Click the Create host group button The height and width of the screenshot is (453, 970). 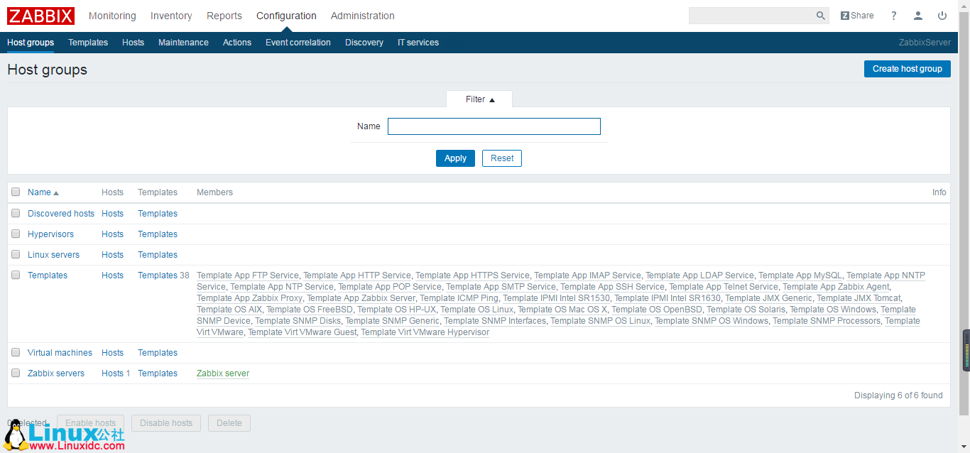907,68
